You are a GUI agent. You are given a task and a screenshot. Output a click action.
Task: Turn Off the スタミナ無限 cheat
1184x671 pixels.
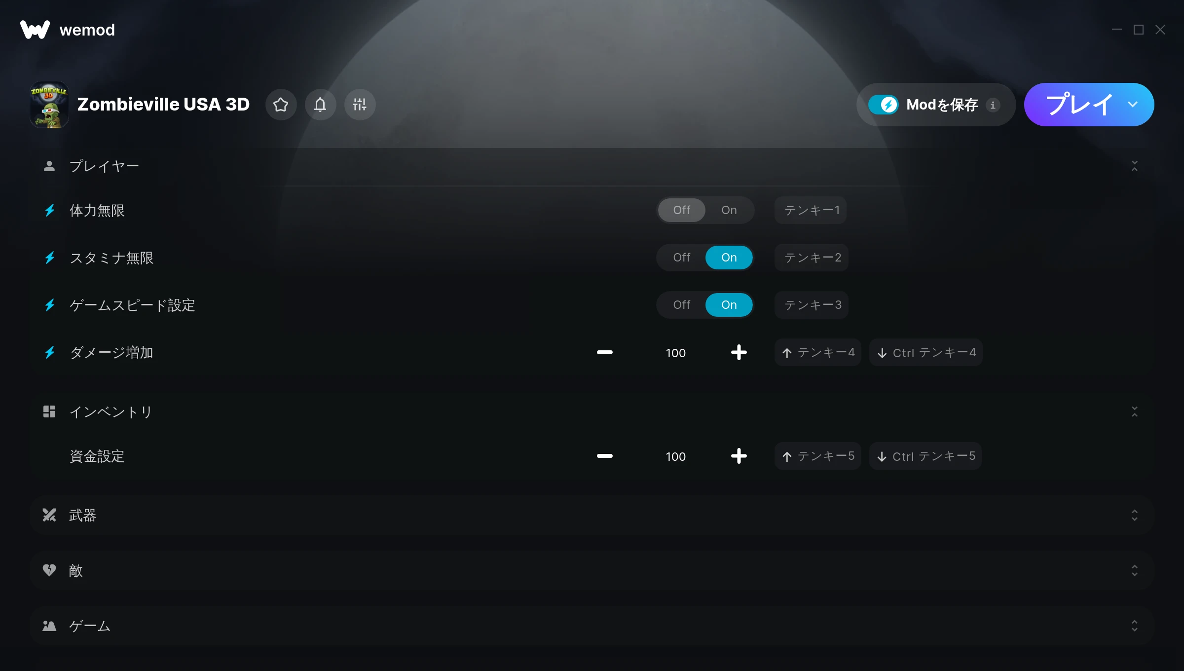(x=682, y=258)
